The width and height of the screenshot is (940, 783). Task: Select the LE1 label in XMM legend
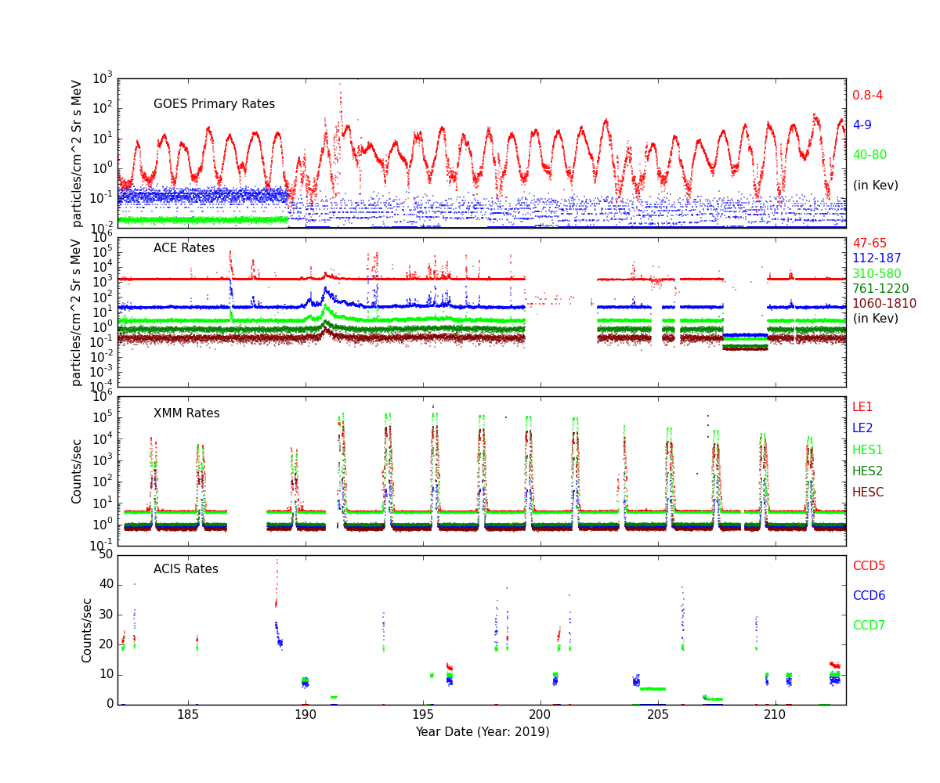[x=862, y=407]
